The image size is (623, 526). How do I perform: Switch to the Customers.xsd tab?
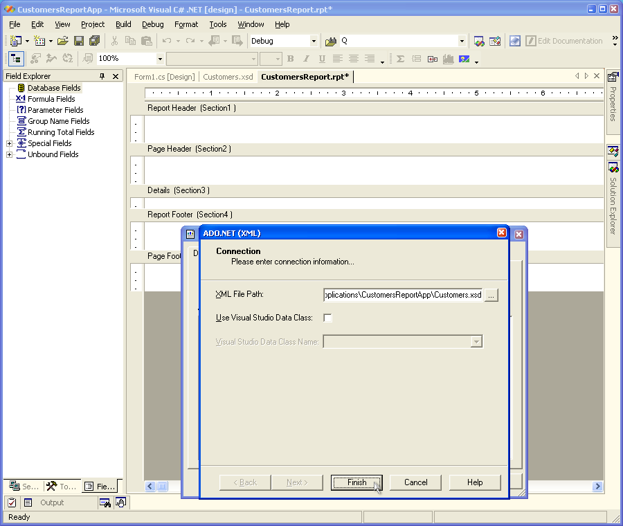pyautogui.click(x=228, y=77)
